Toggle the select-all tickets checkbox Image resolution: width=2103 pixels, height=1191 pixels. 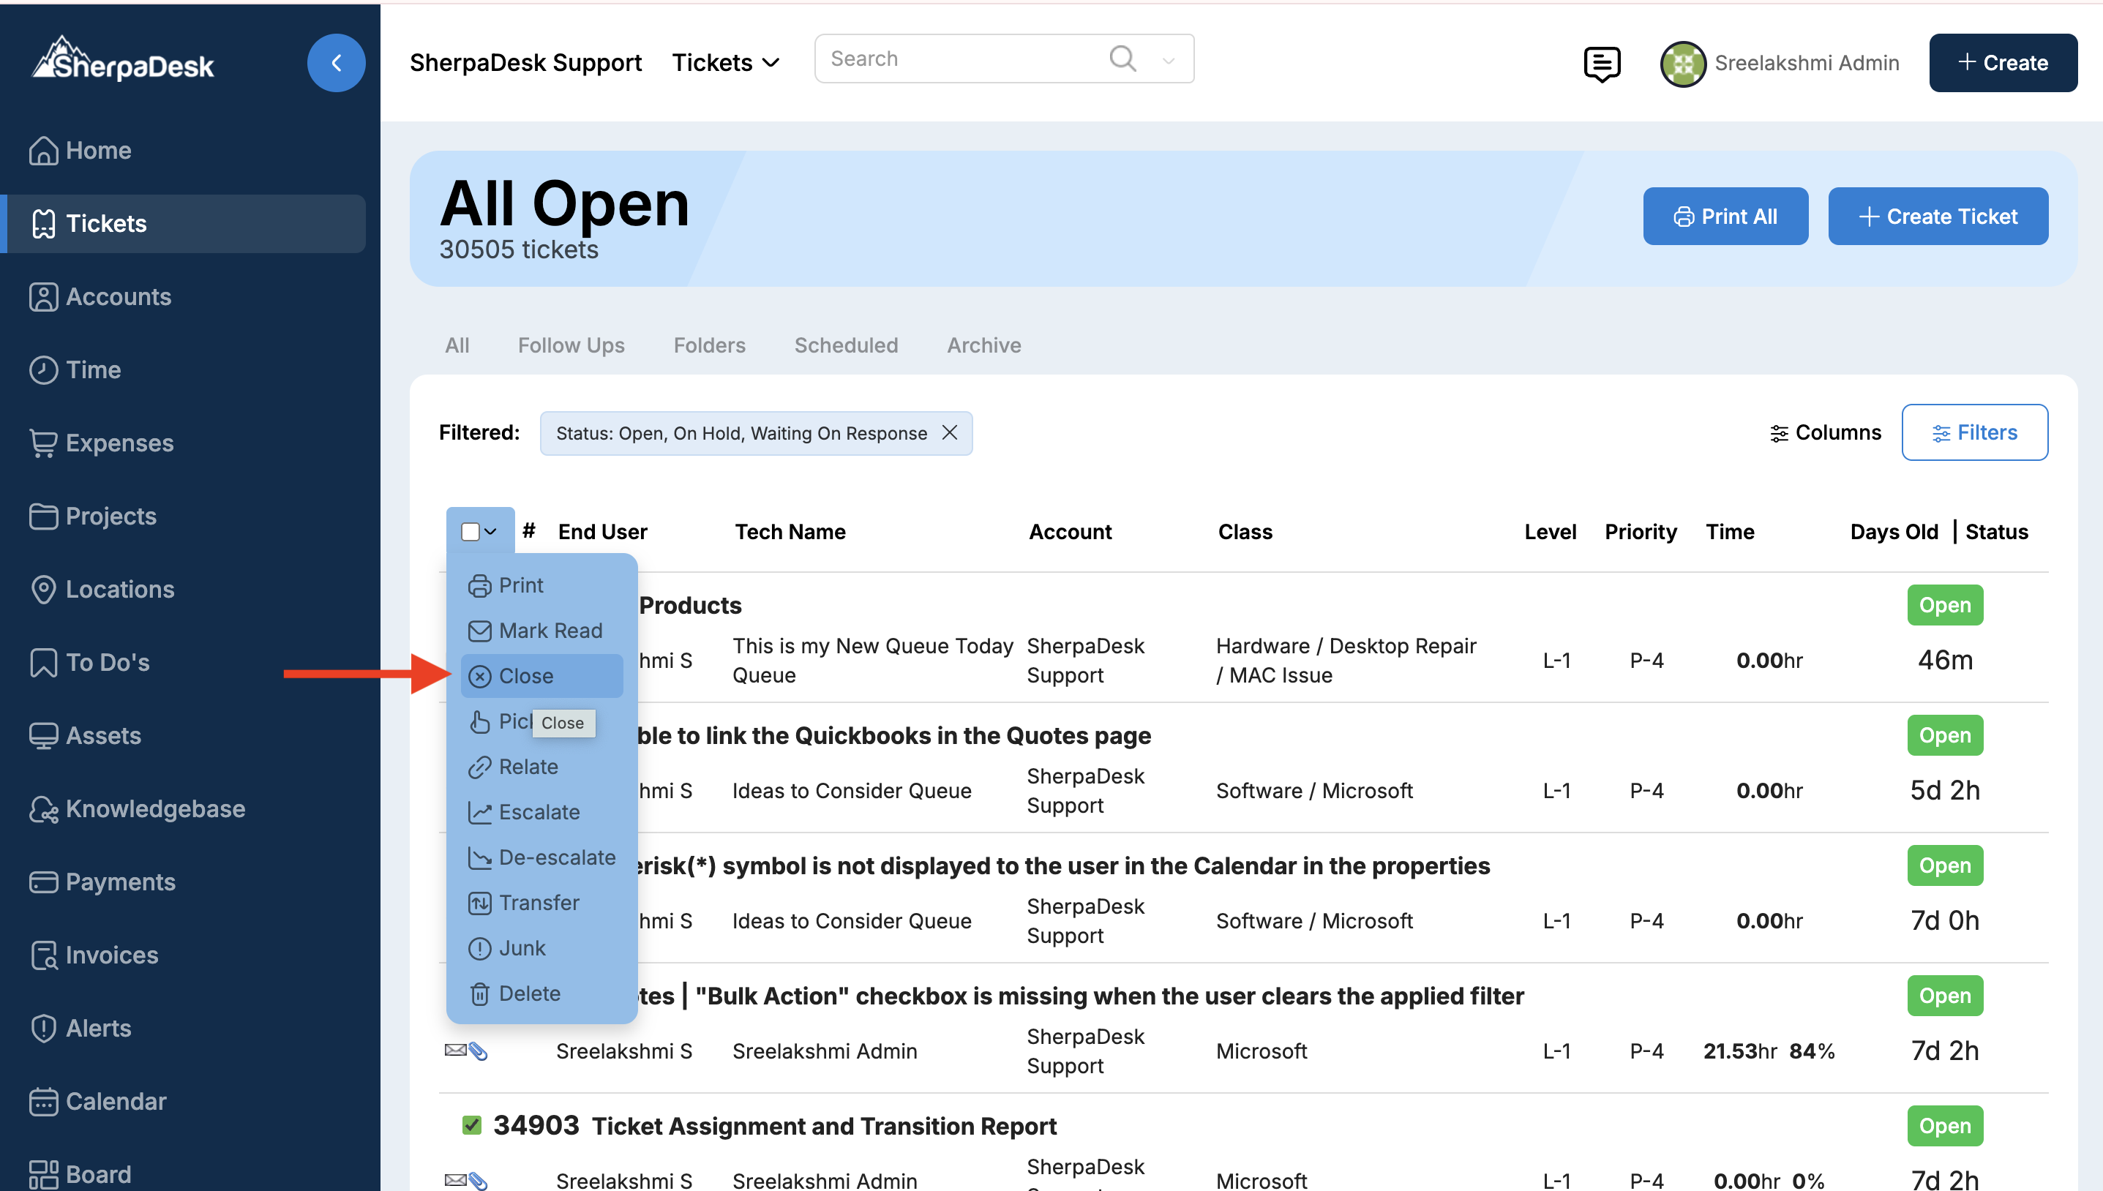coord(470,532)
